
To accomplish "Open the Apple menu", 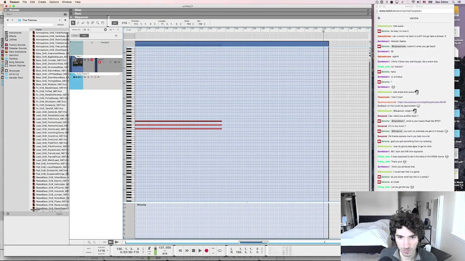I will (5, 2).
